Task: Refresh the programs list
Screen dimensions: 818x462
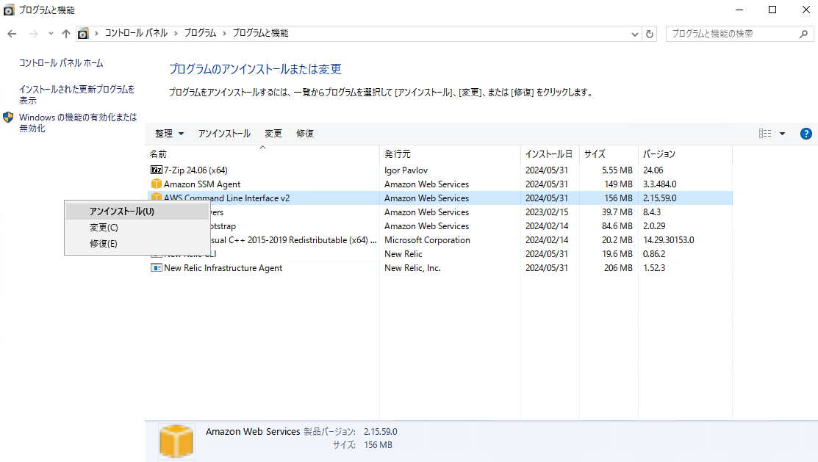Action: coord(650,35)
